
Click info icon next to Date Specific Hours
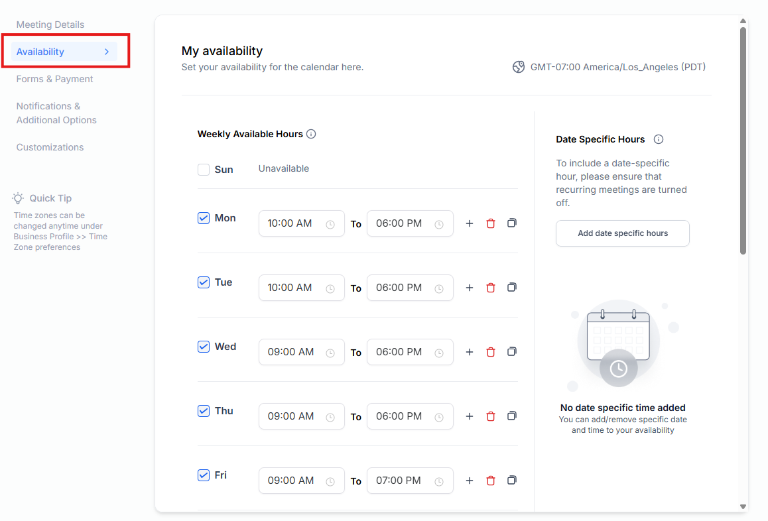point(659,139)
